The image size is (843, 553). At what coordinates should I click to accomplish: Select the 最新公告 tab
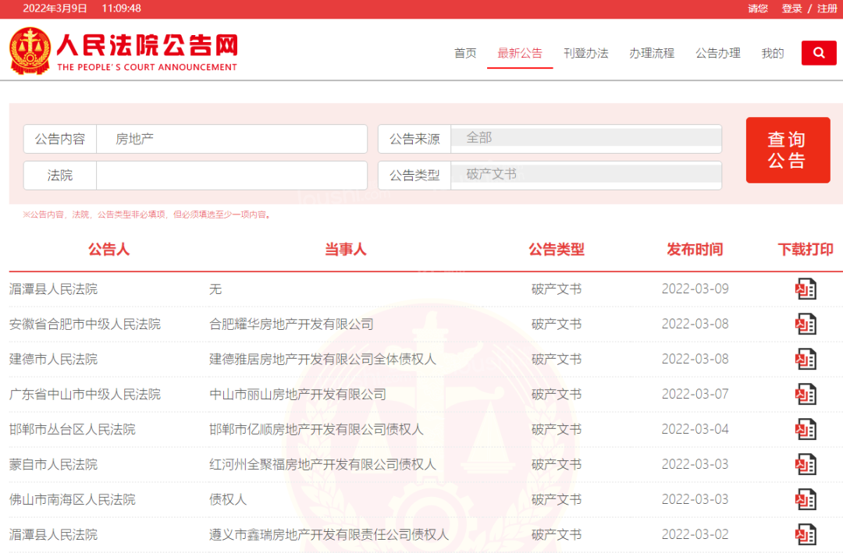[x=520, y=53]
